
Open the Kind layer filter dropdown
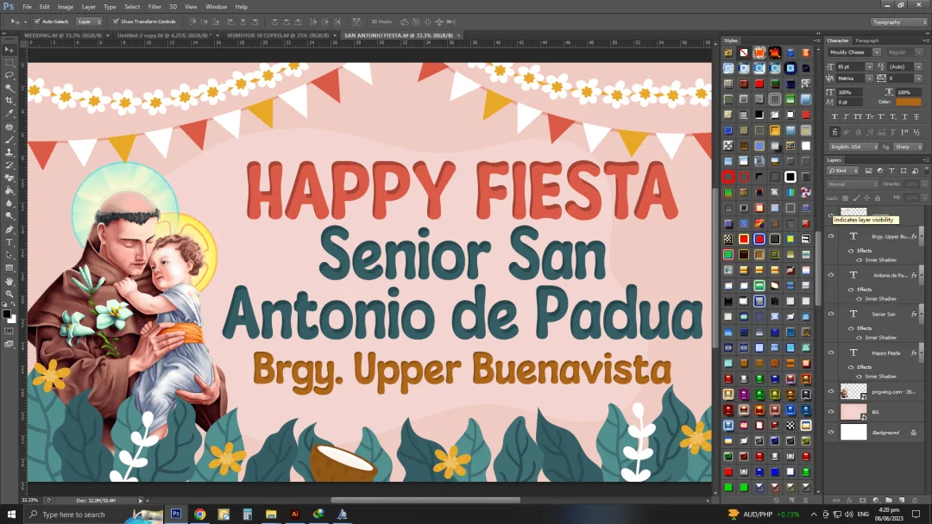843,171
